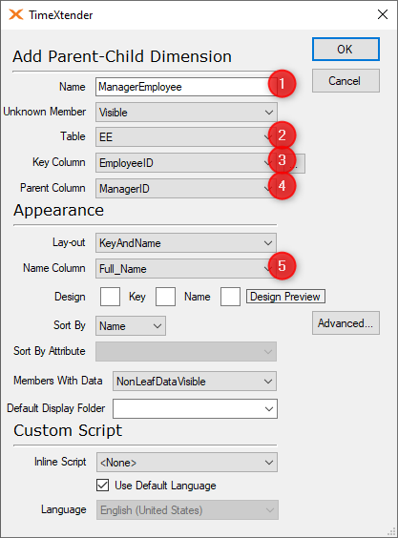Open the Name Column Full_Name dropdown
The width and height of the screenshot is (398, 538).
pyautogui.click(x=186, y=269)
